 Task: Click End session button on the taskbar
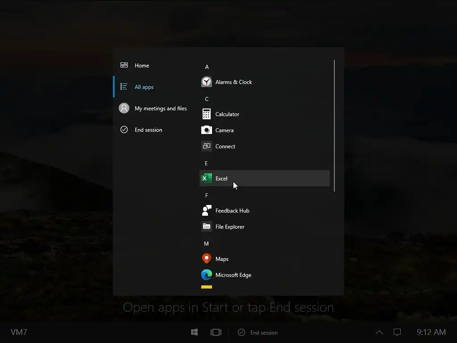coord(258,332)
